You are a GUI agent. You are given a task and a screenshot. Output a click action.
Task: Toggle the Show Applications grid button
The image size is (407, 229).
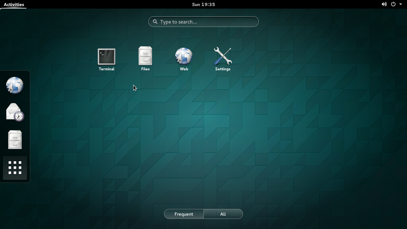[x=15, y=168]
